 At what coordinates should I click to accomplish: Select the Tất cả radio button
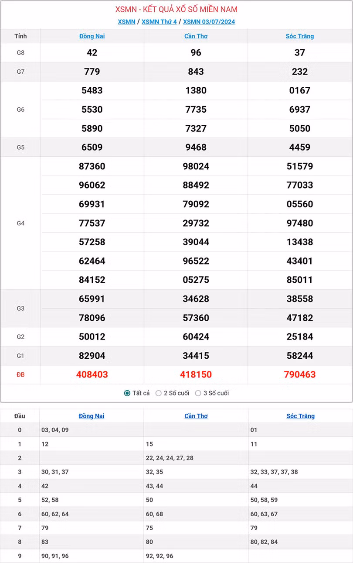(127, 393)
